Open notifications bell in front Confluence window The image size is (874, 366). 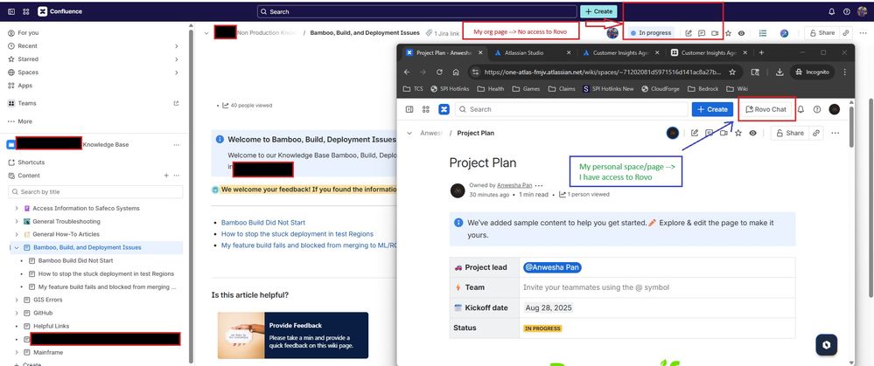[801, 109]
